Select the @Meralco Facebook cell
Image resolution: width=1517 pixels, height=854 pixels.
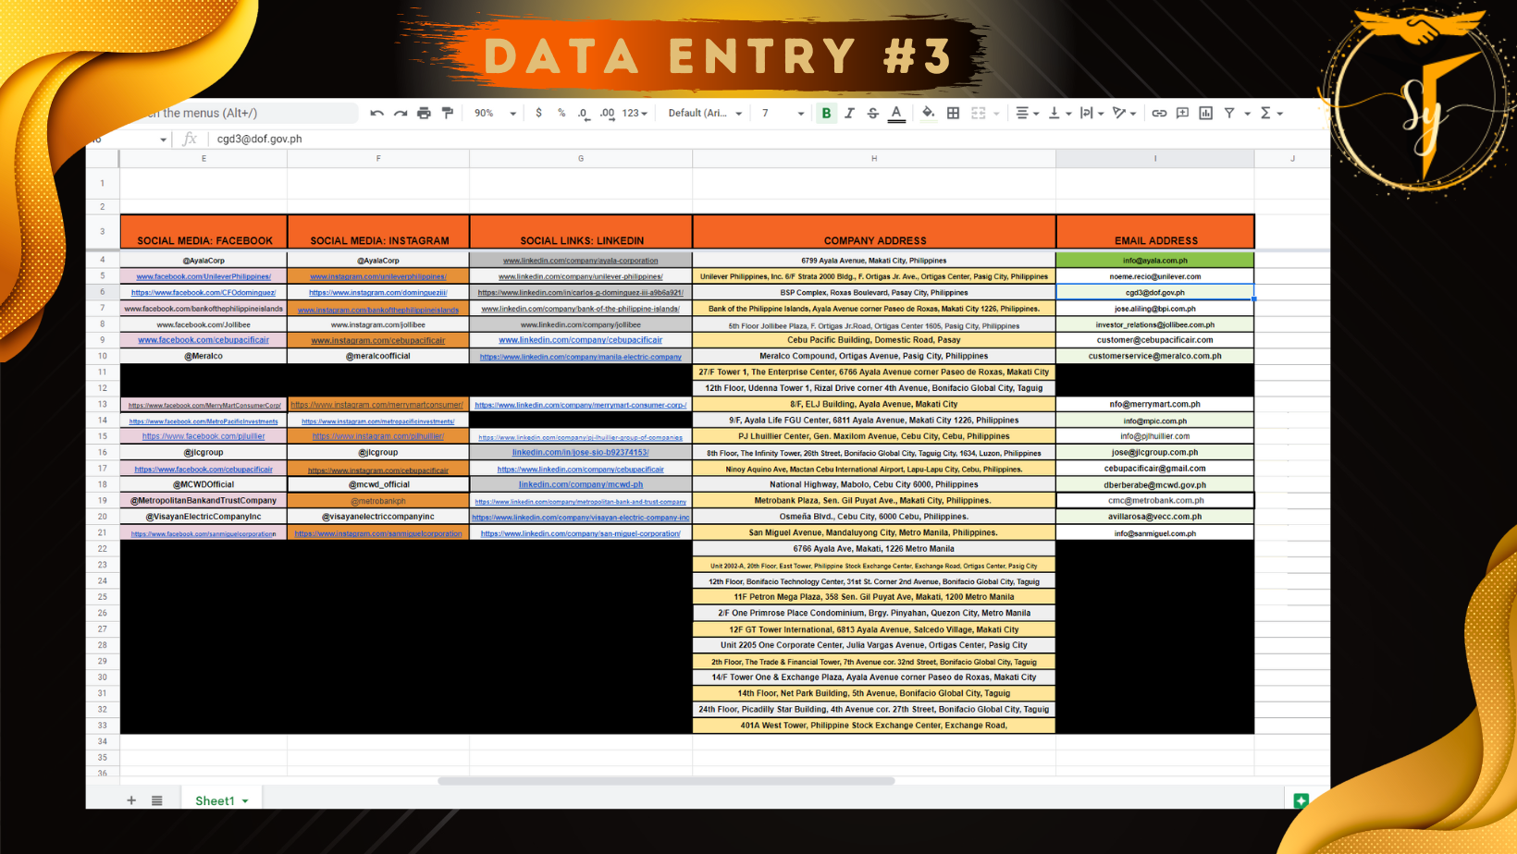[x=203, y=356]
